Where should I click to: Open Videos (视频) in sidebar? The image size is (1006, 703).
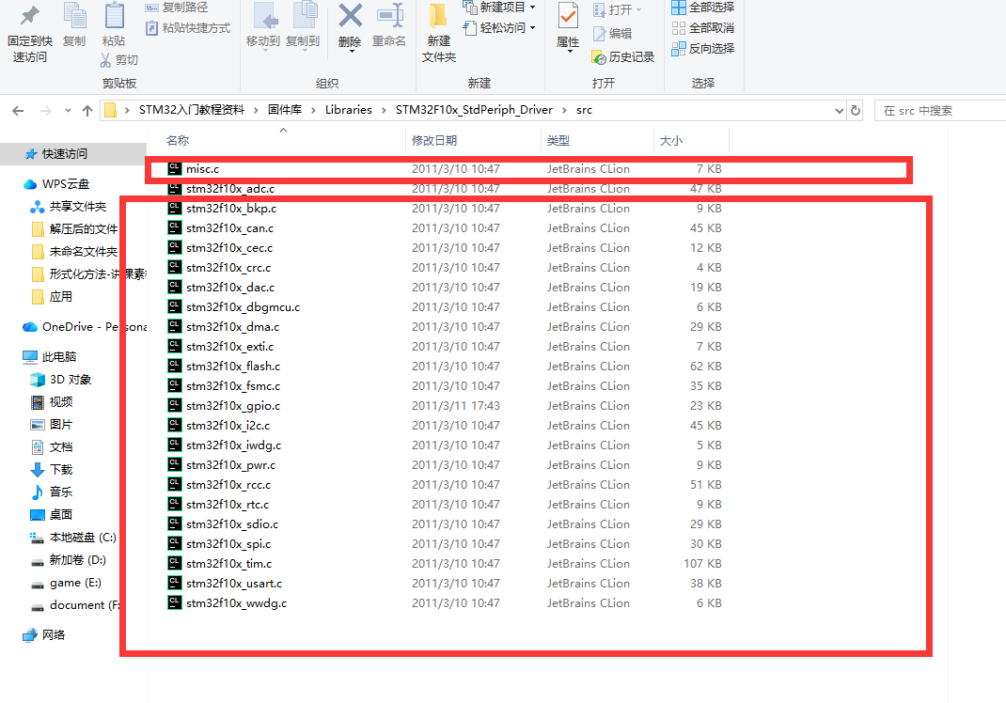point(61,402)
